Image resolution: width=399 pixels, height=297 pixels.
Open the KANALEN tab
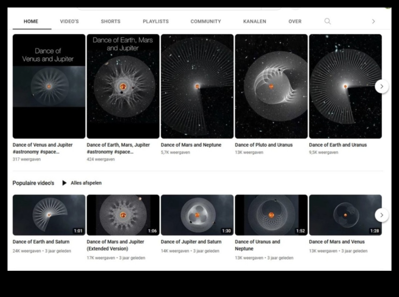click(x=255, y=21)
